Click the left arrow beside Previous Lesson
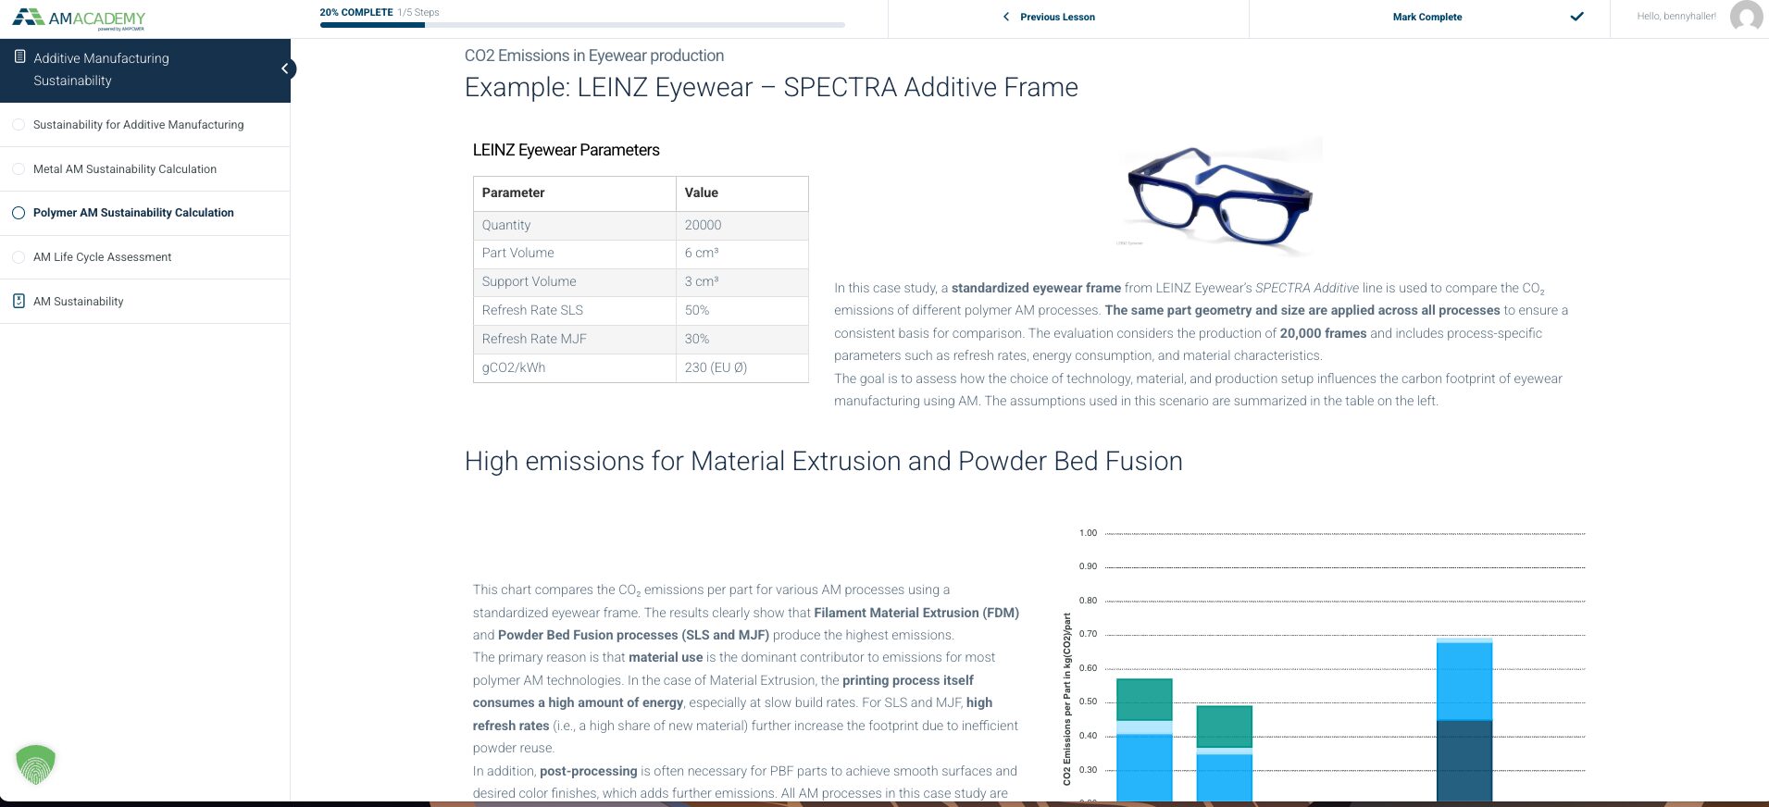 (x=1006, y=17)
